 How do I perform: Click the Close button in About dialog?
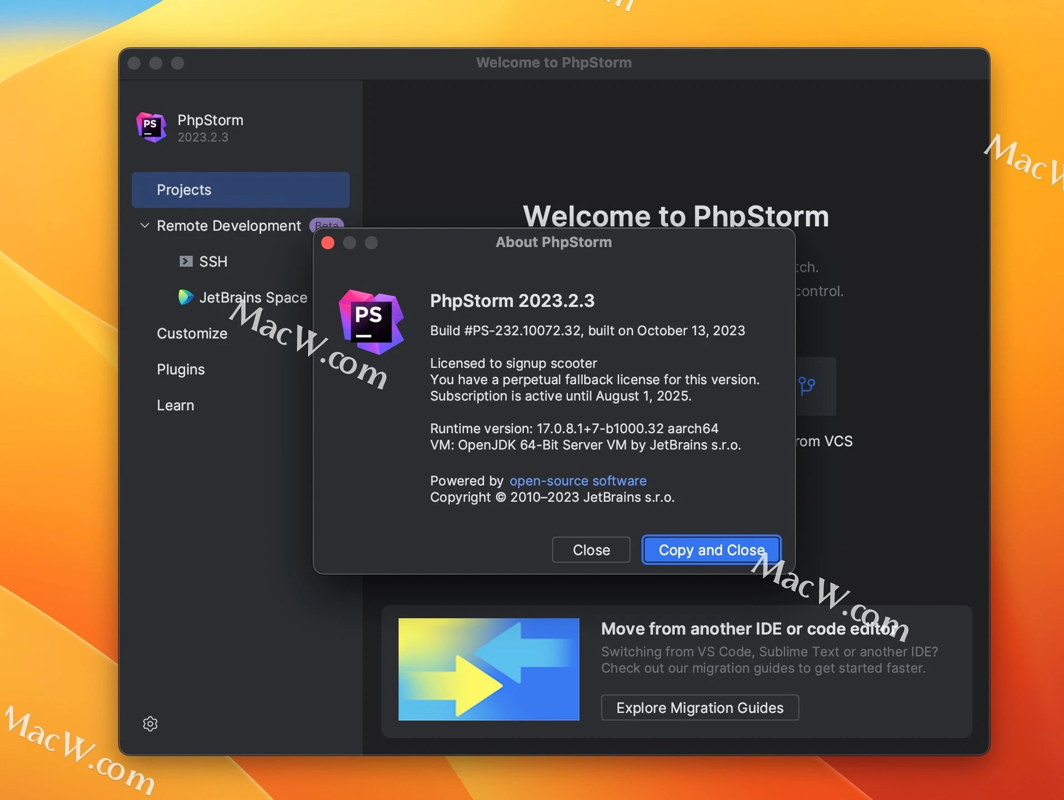pos(591,550)
